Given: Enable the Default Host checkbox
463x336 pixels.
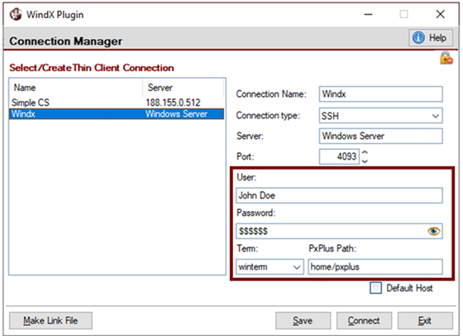Looking at the screenshot, I should 375,287.
